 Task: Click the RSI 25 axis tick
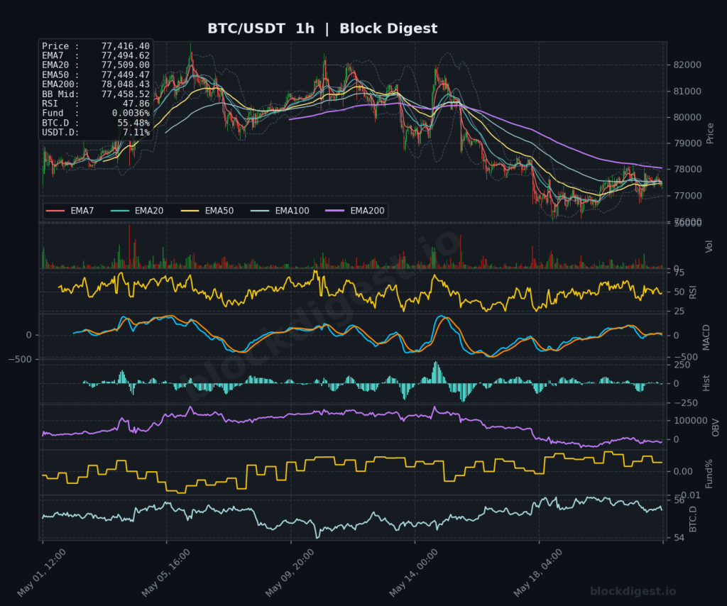click(x=679, y=312)
